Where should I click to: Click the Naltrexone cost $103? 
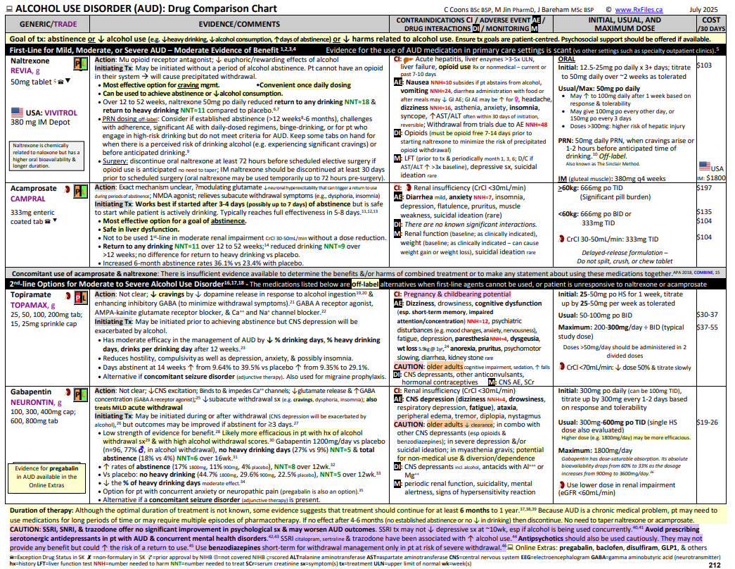tap(704, 65)
